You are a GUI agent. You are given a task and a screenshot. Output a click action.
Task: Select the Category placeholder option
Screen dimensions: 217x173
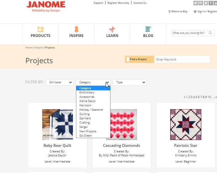point(93,88)
